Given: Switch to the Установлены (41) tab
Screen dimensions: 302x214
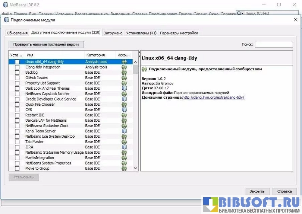Looking at the screenshot, I should (x=141, y=33).
